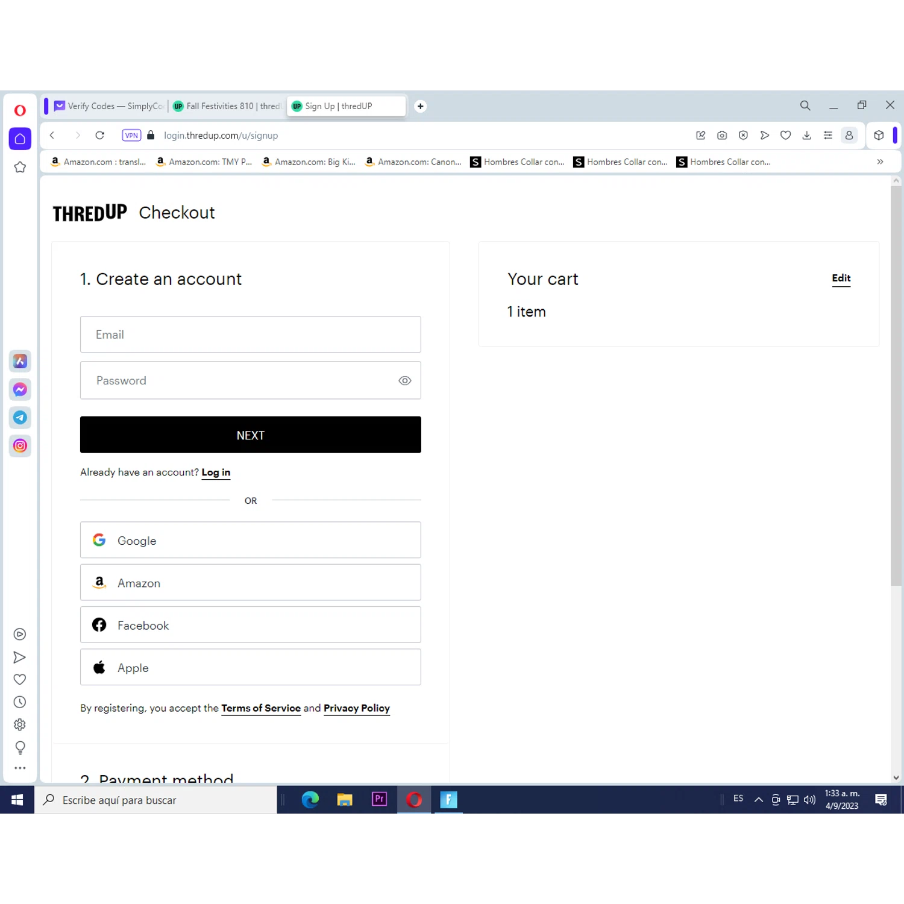Follow the Log in link

[216, 472]
